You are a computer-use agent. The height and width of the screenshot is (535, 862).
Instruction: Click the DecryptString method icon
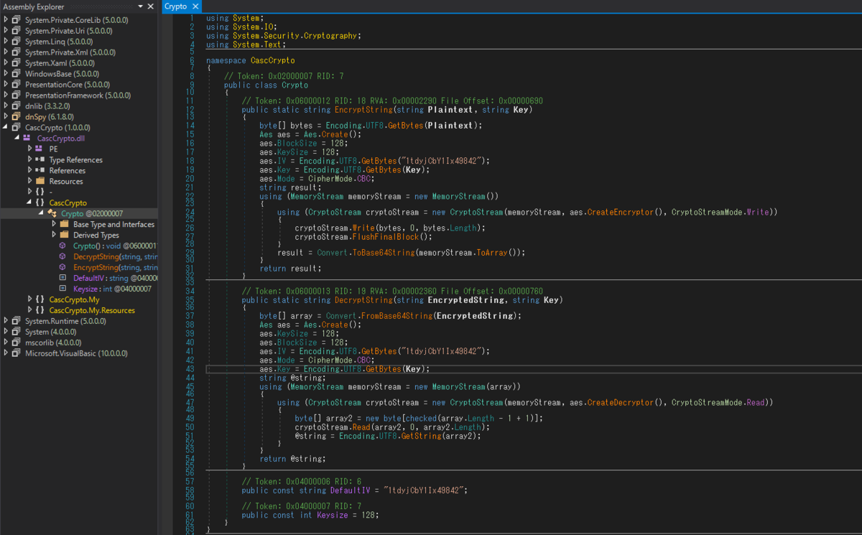[63, 256]
